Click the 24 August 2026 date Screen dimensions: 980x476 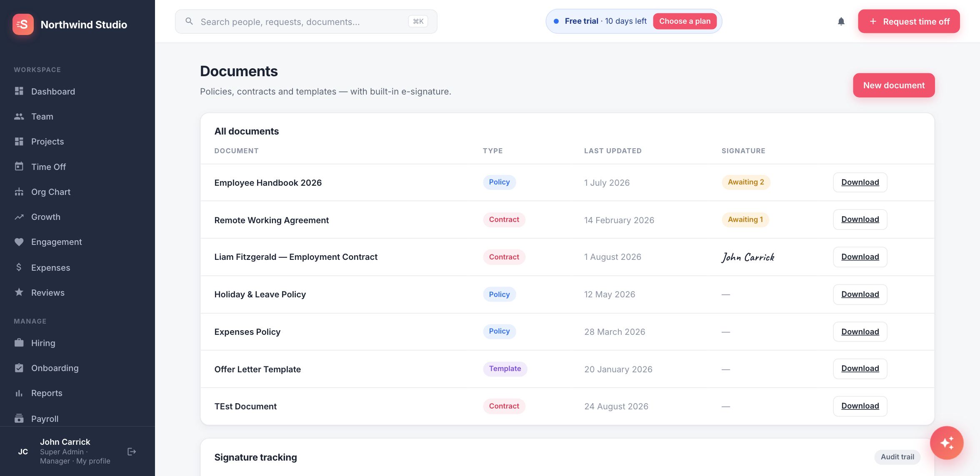[x=616, y=406]
